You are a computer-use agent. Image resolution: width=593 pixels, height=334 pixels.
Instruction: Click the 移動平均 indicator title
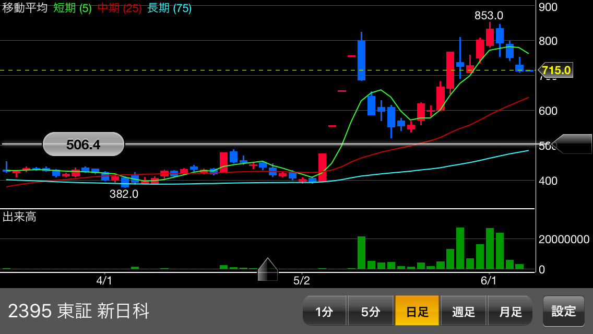click(x=25, y=8)
